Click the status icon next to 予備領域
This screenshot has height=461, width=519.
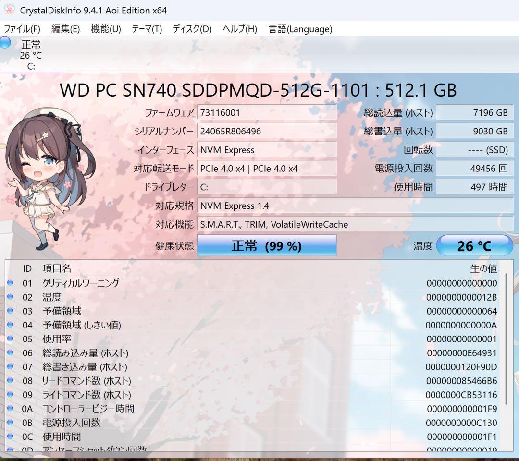pyautogui.click(x=10, y=311)
